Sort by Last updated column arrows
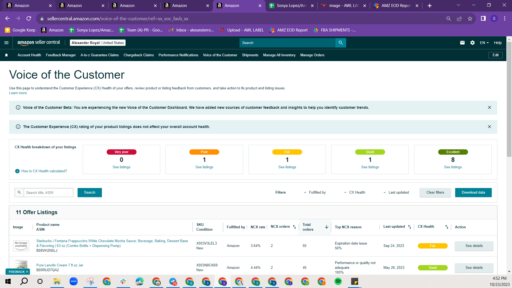Viewport: 512px width, 288px height. 410,227
